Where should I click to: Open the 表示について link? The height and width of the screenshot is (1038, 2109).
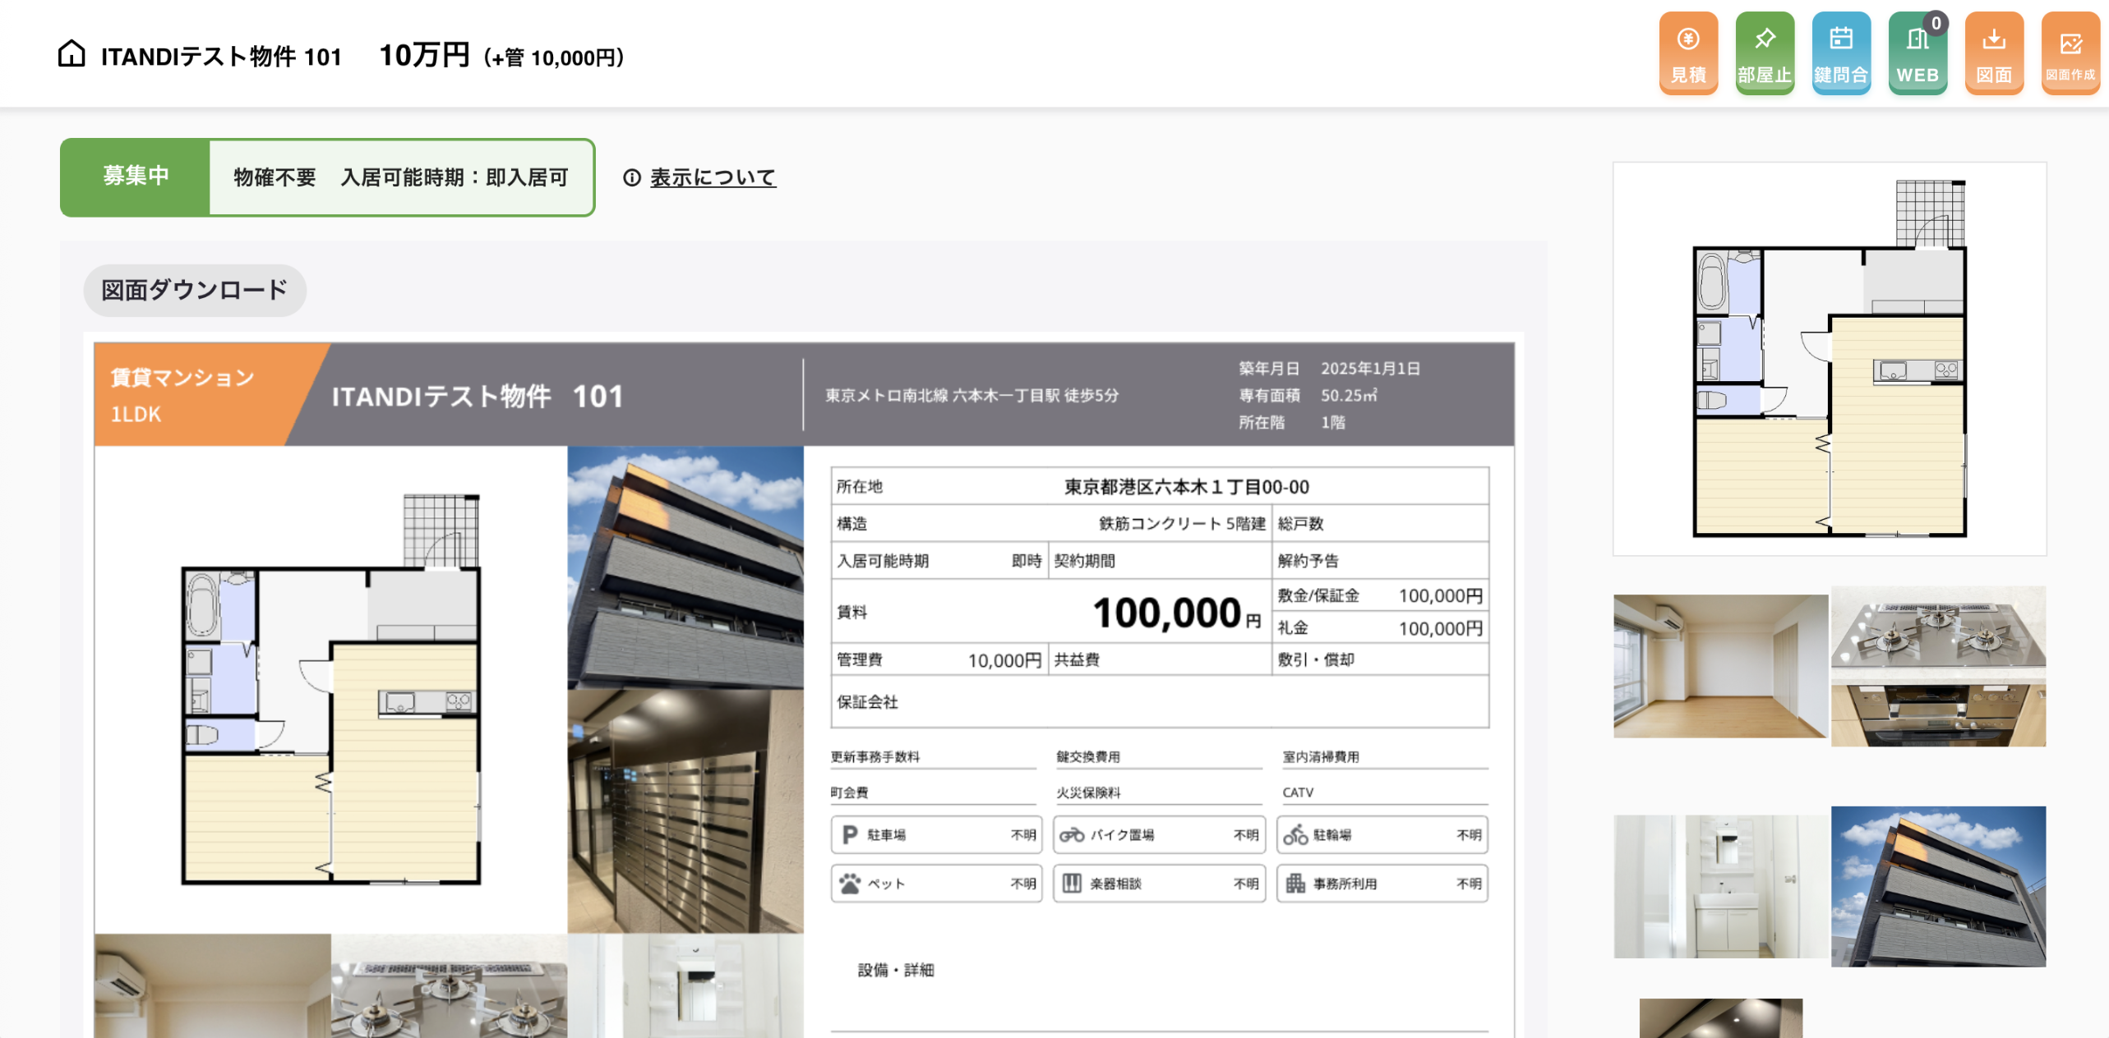(713, 177)
